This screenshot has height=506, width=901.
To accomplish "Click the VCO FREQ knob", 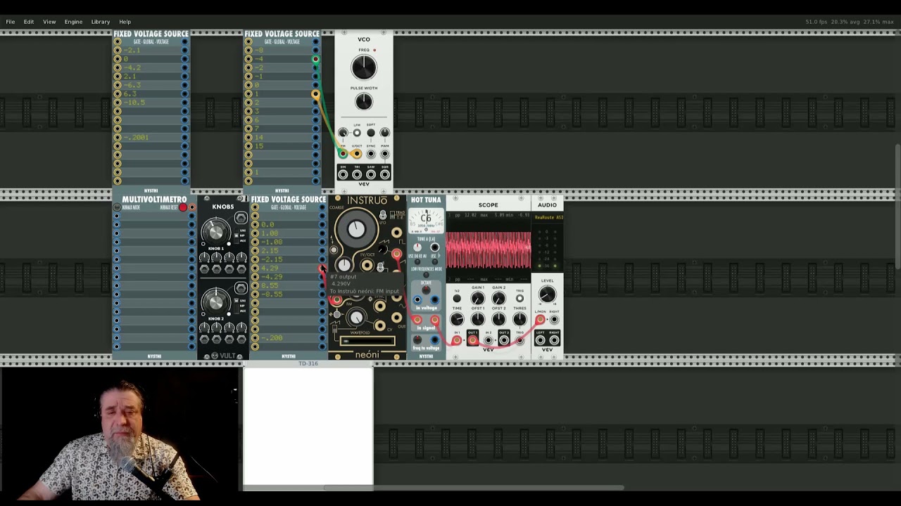I will pos(364,67).
